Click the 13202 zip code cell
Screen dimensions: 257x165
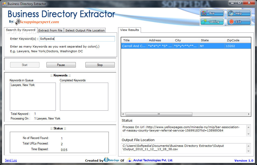pyautogui.click(x=238, y=46)
